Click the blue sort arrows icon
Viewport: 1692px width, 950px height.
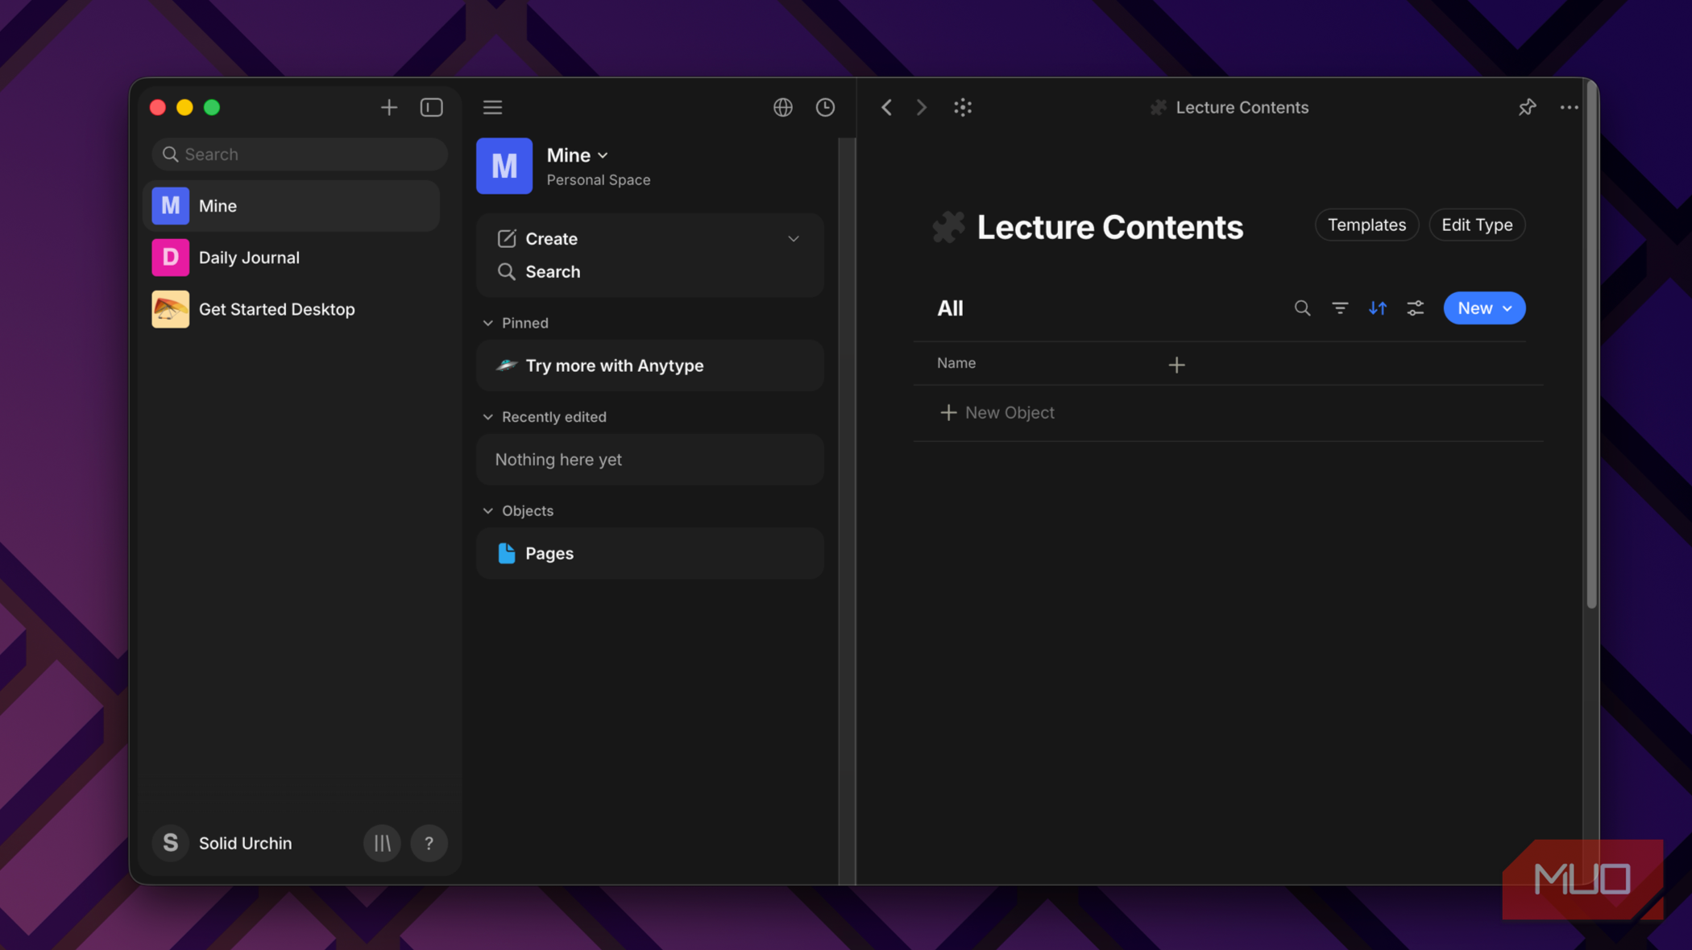[1378, 308]
